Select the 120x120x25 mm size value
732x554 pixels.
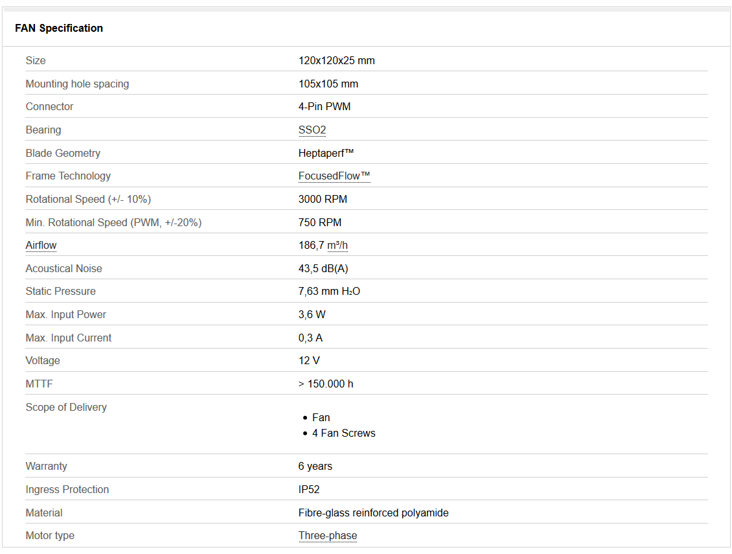point(336,61)
